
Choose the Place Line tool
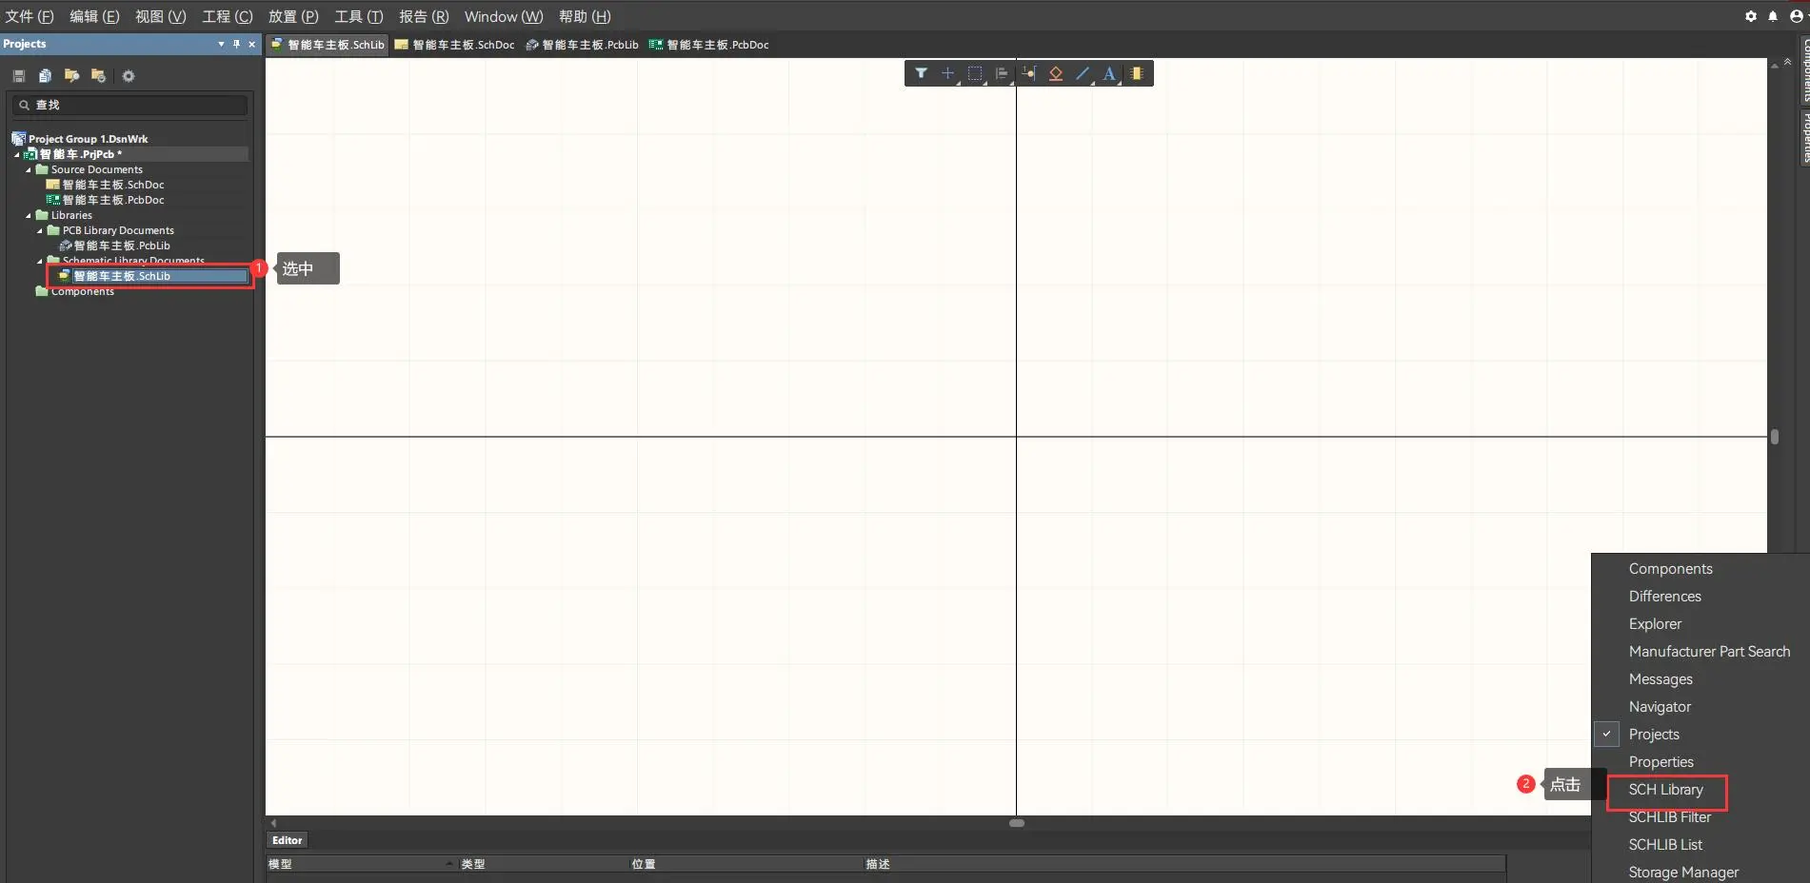(1083, 73)
